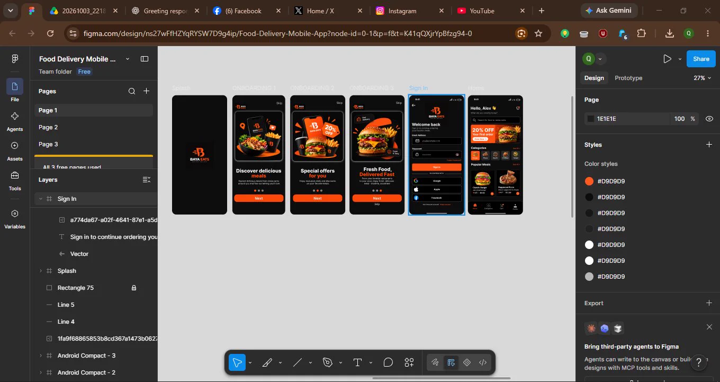The image size is (720, 382).
Task: Select the Move tool in the bottom toolbar
Action: (237, 363)
